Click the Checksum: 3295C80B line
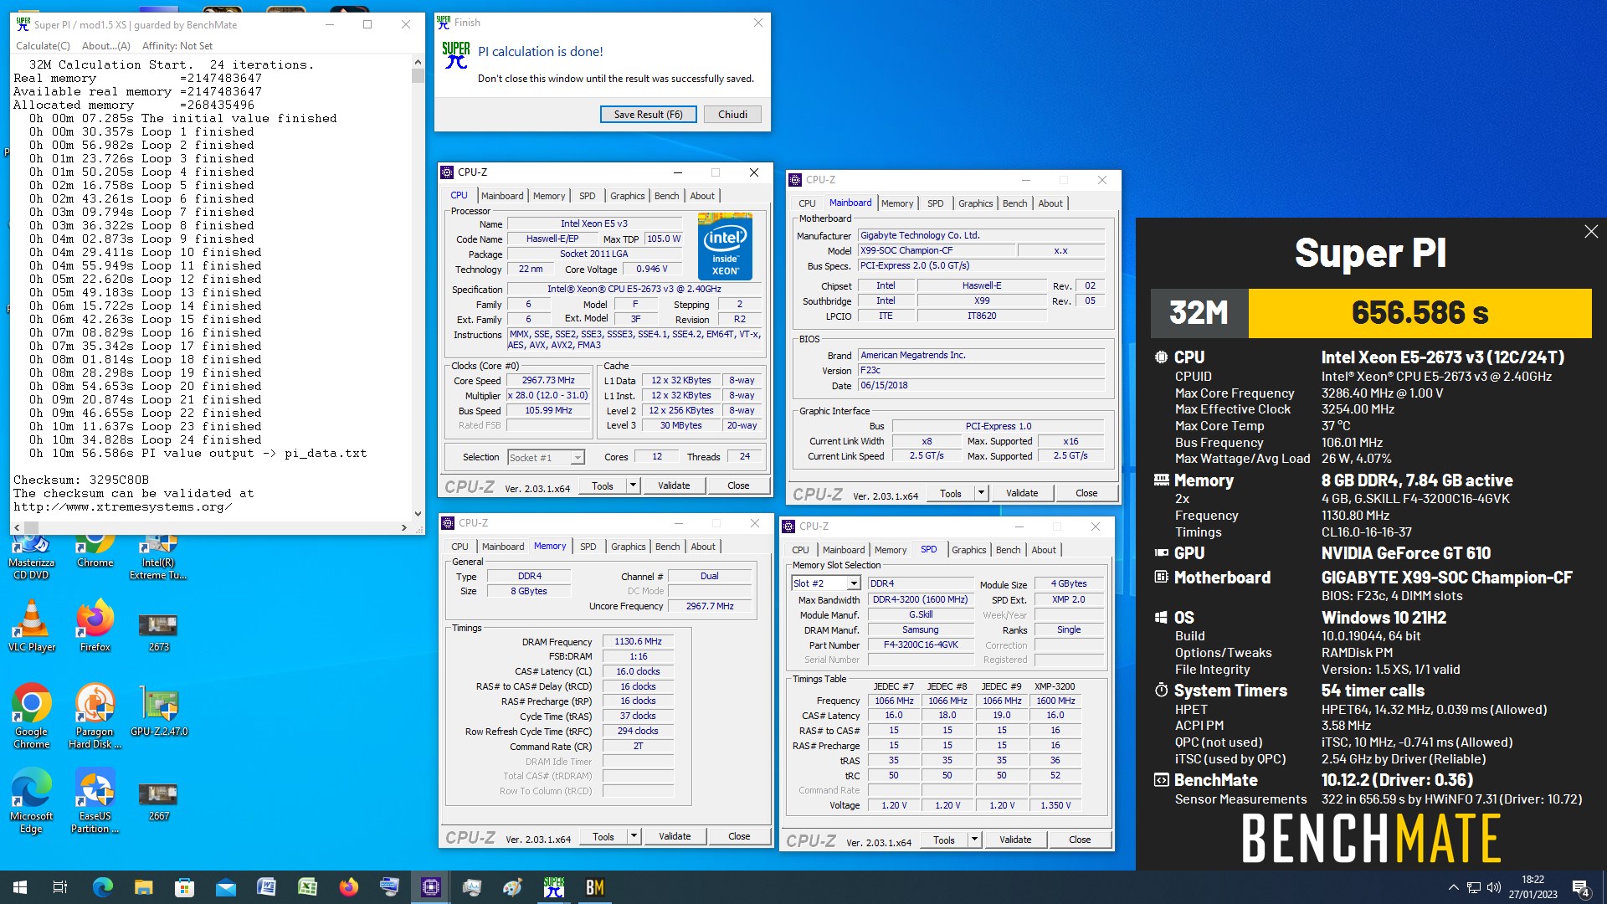The width and height of the screenshot is (1607, 904). click(81, 480)
